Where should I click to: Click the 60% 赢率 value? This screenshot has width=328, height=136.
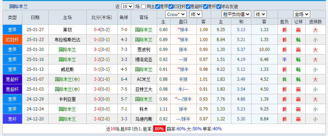coord(181,129)
